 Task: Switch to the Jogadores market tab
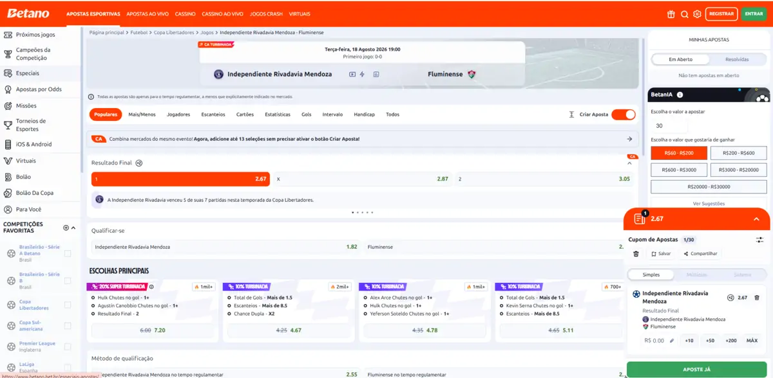click(x=178, y=114)
